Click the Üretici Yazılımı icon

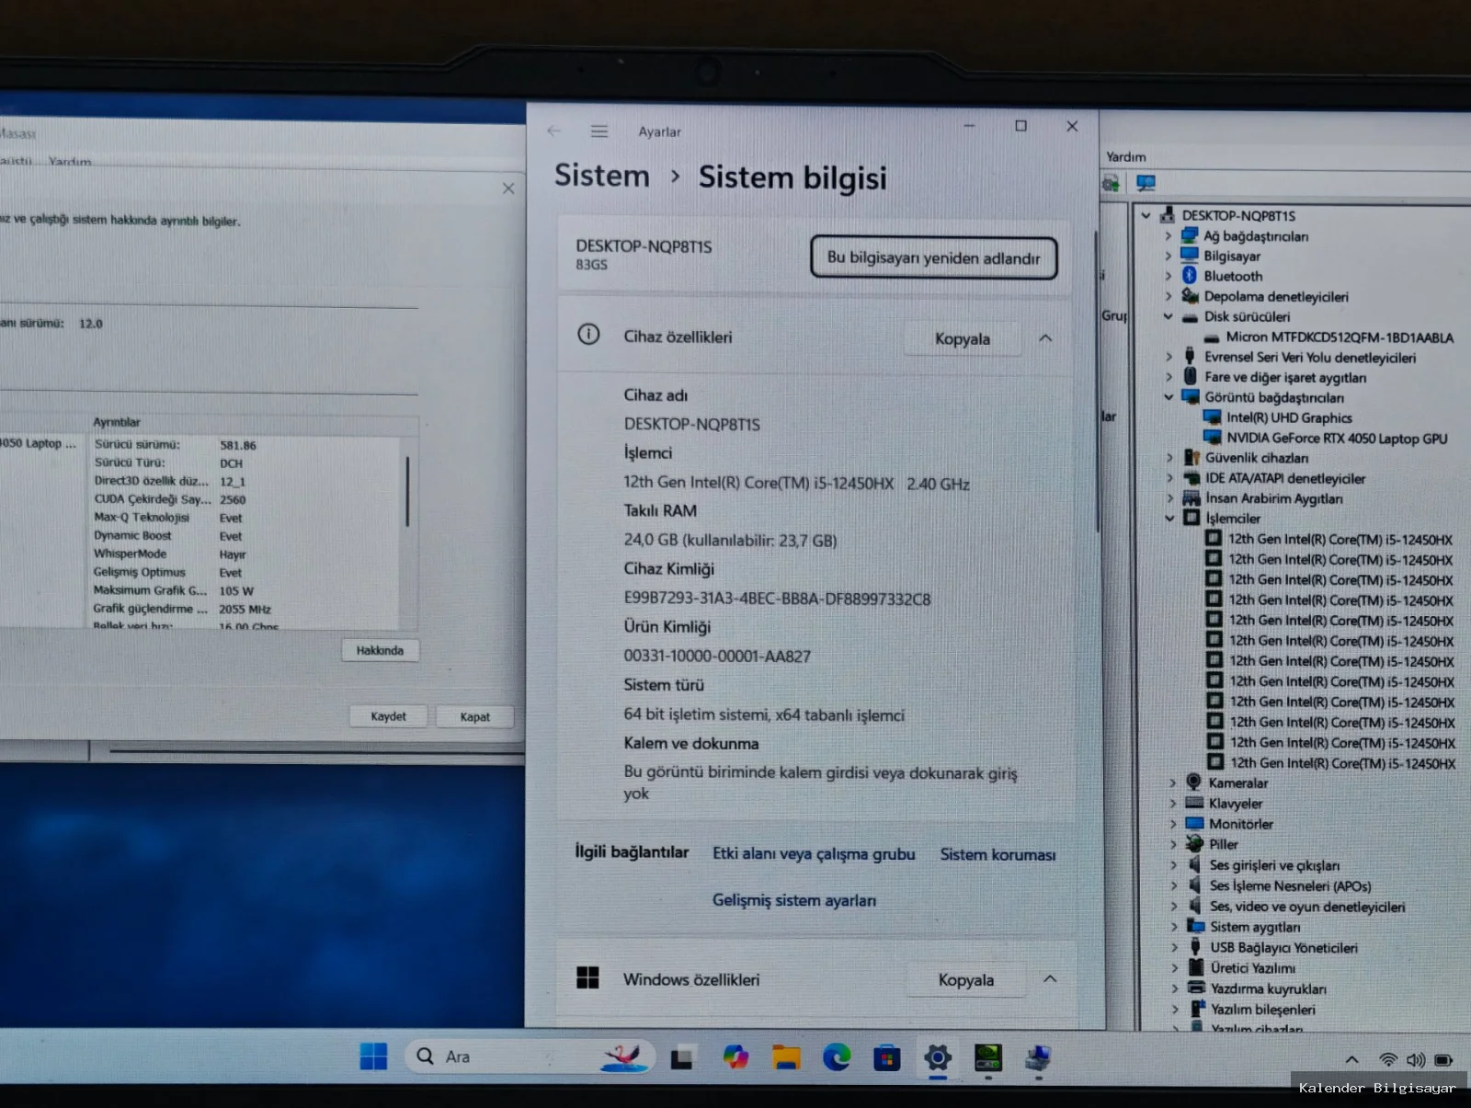click(1196, 966)
